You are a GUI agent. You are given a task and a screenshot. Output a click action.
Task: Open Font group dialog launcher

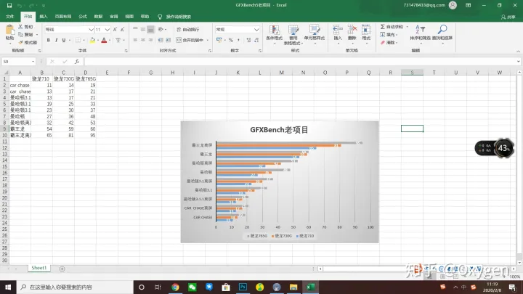[126, 51]
